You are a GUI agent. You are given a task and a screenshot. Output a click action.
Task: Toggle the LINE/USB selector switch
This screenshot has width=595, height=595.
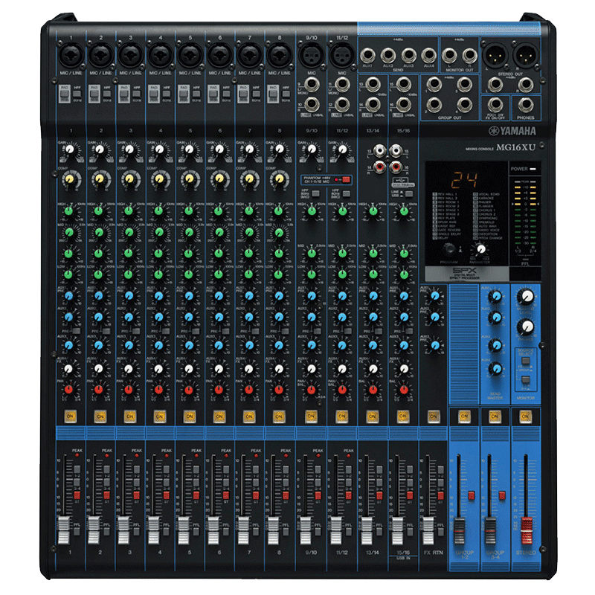408,194
